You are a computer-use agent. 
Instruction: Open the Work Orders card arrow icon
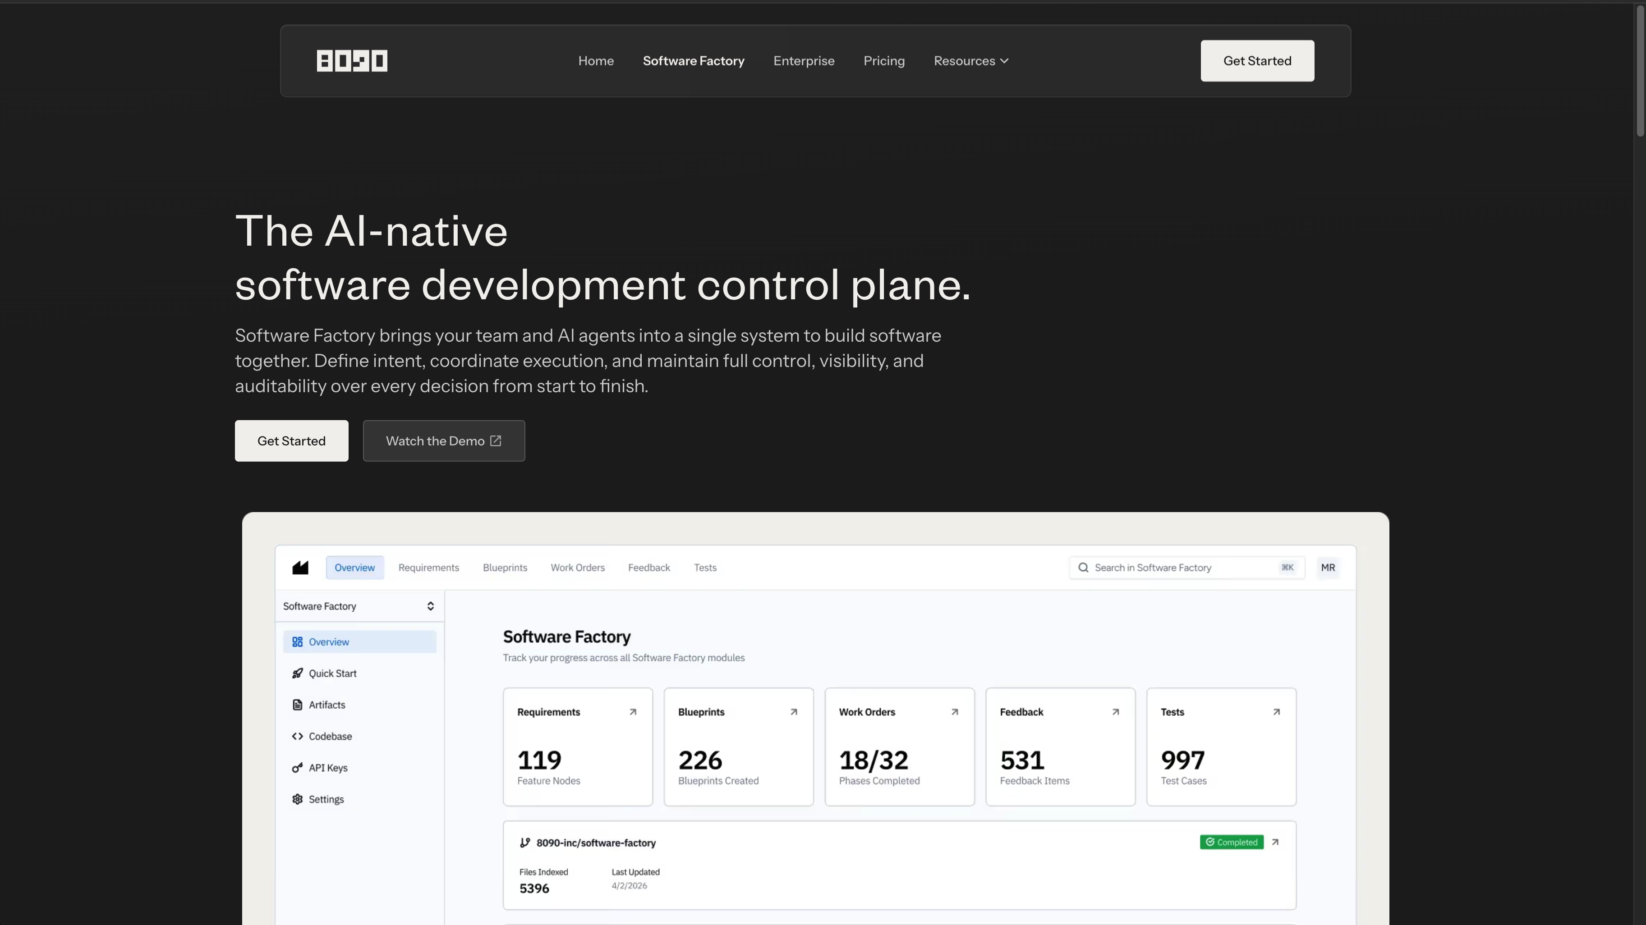(955, 712)
